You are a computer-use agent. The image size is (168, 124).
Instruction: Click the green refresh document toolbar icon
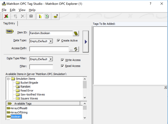[47, 16]
